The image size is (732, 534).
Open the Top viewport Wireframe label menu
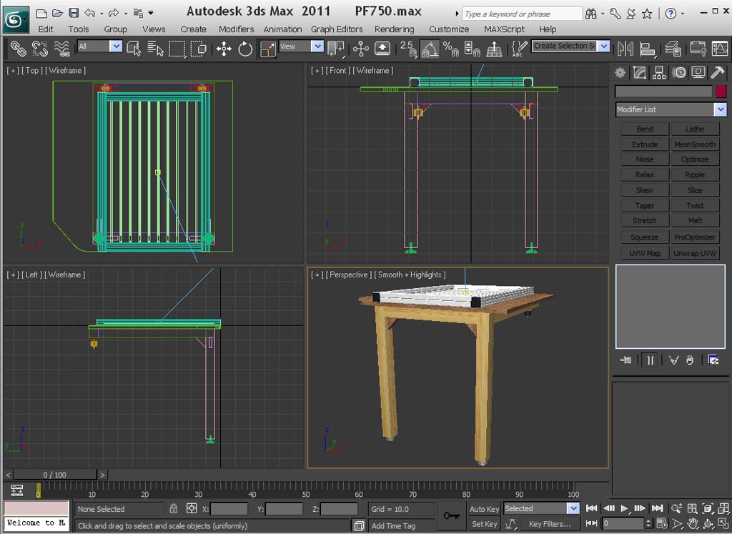point(65,71)
